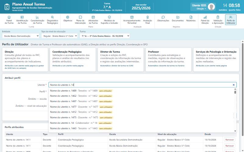Viewport: 244px width, 152px height.
Task: Click the Diretor de Turma profile card
Action: pos(120,60)
